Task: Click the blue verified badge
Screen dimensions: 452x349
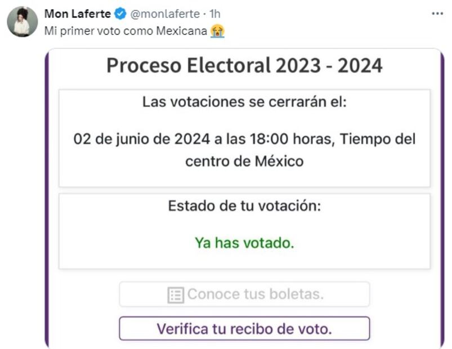Action: (x=122, y=14)
